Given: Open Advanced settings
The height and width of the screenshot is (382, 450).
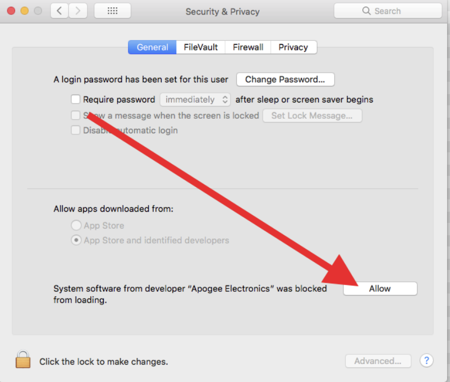Looking at the screenshot, I should [x=378, y=361].
